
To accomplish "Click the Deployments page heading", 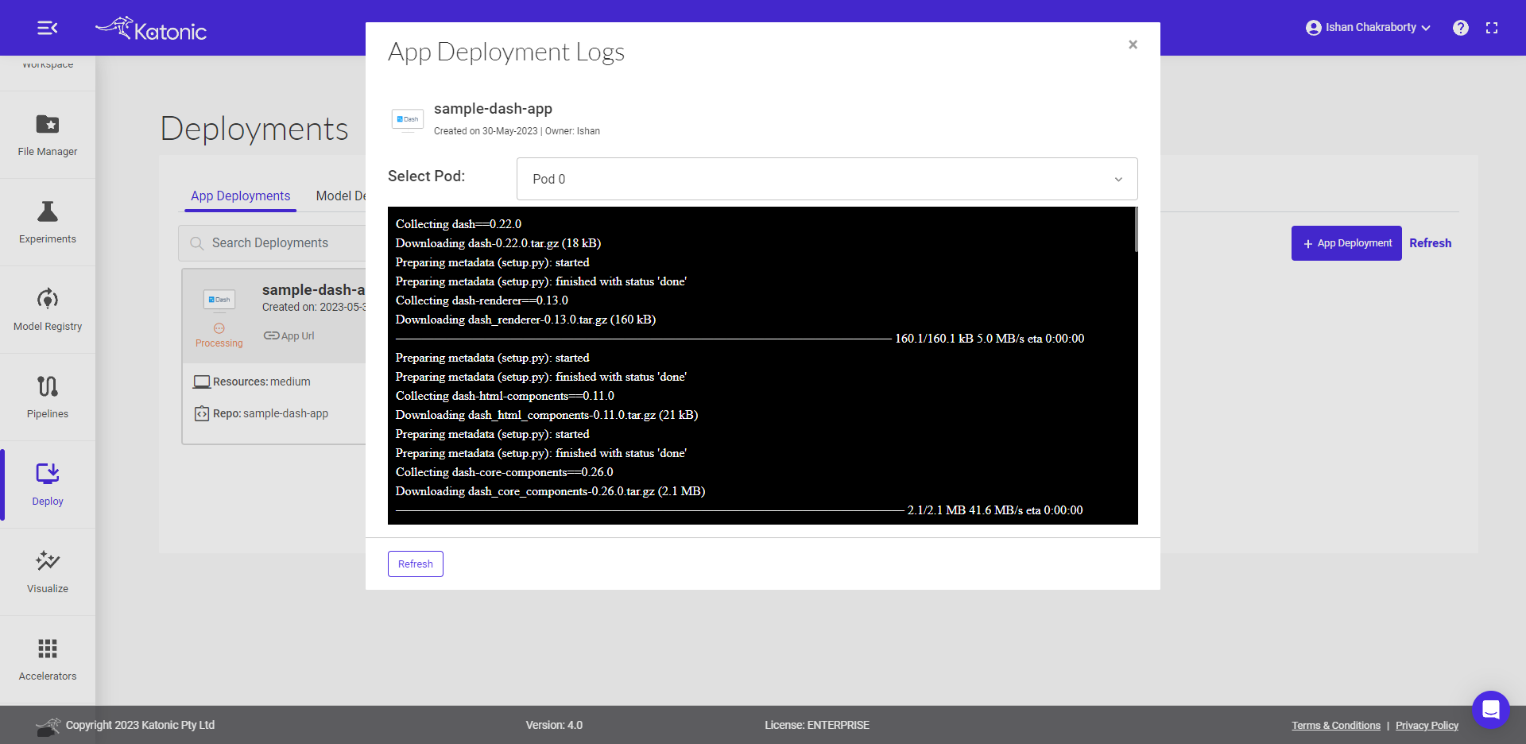I will [x=254, y=129].
